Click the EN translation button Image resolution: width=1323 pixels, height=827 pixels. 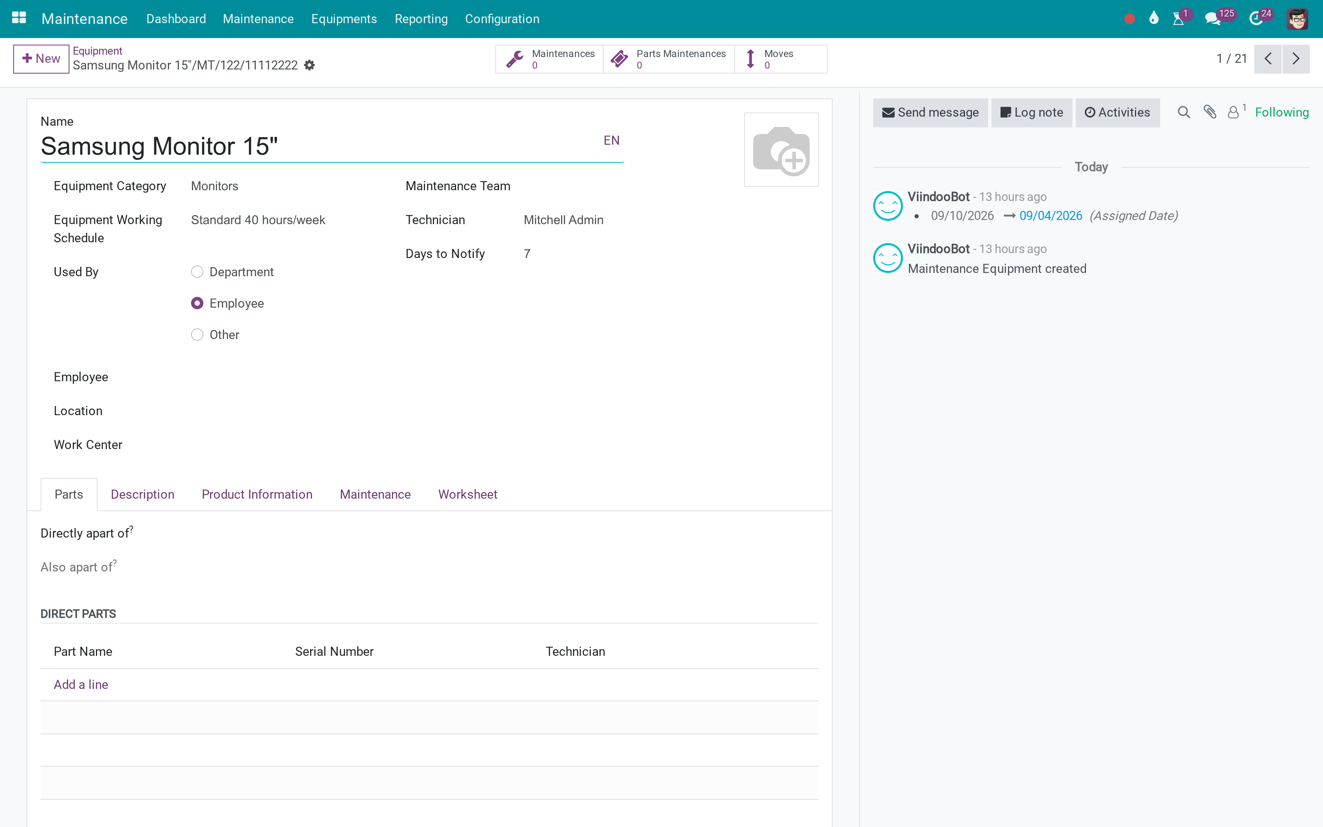point(611,141)
